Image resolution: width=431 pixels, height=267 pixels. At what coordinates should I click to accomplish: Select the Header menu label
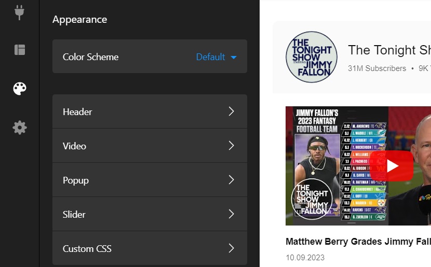[77, 111]
